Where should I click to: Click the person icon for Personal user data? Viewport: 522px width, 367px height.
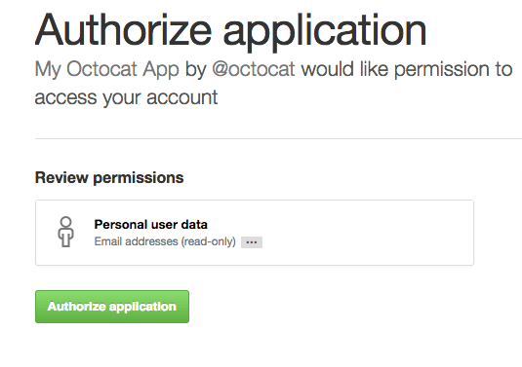click(66, 232)
